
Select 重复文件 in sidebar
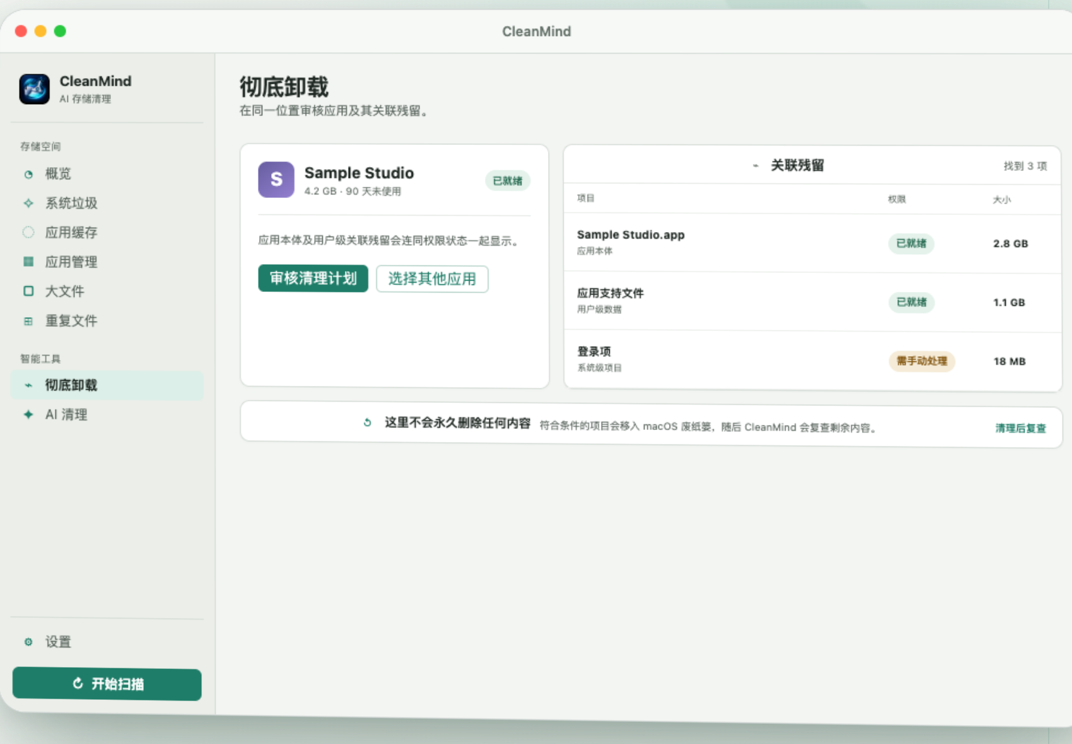pyautogui.click(x=107, y=321)
